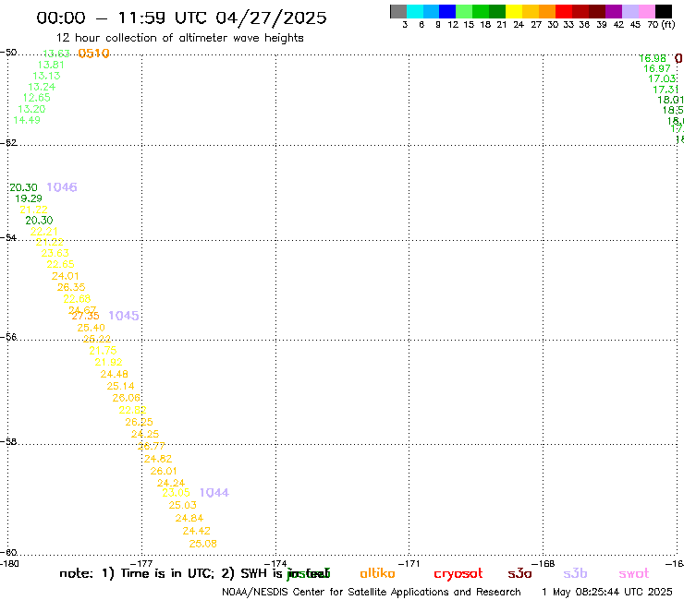Image resolution: width=684 pixels, height=600 pixels.
Task: Select the s3a satellite legend label
Action: click(x=519, y=573)
